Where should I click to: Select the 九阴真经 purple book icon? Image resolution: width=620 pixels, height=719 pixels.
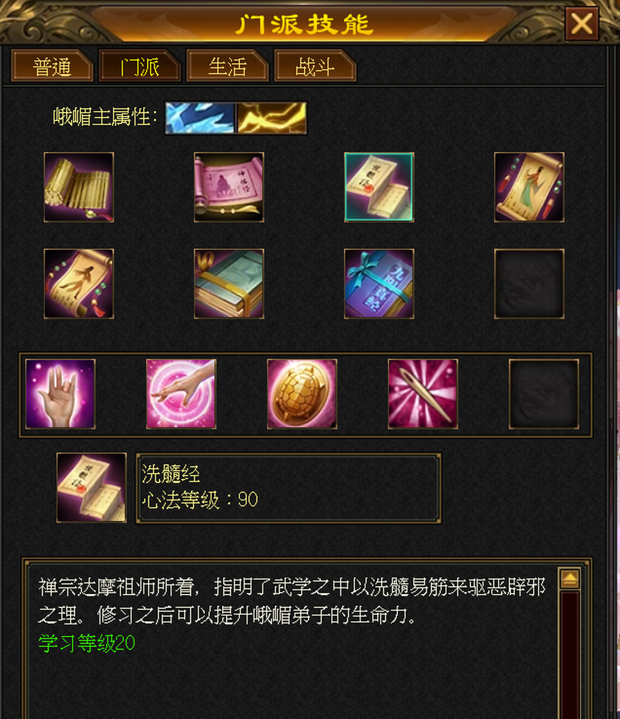pos(379,284)
